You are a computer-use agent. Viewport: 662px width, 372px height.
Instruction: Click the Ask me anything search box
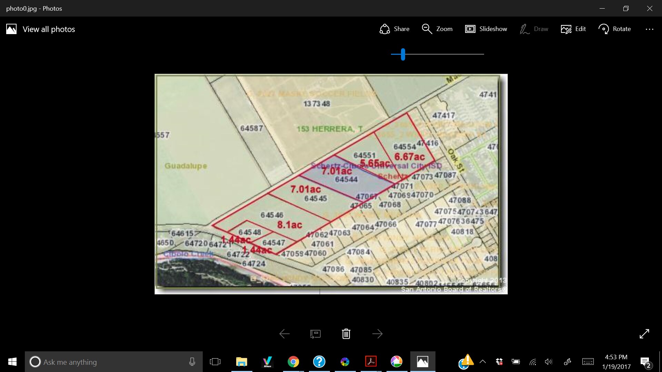click(114, 362)
